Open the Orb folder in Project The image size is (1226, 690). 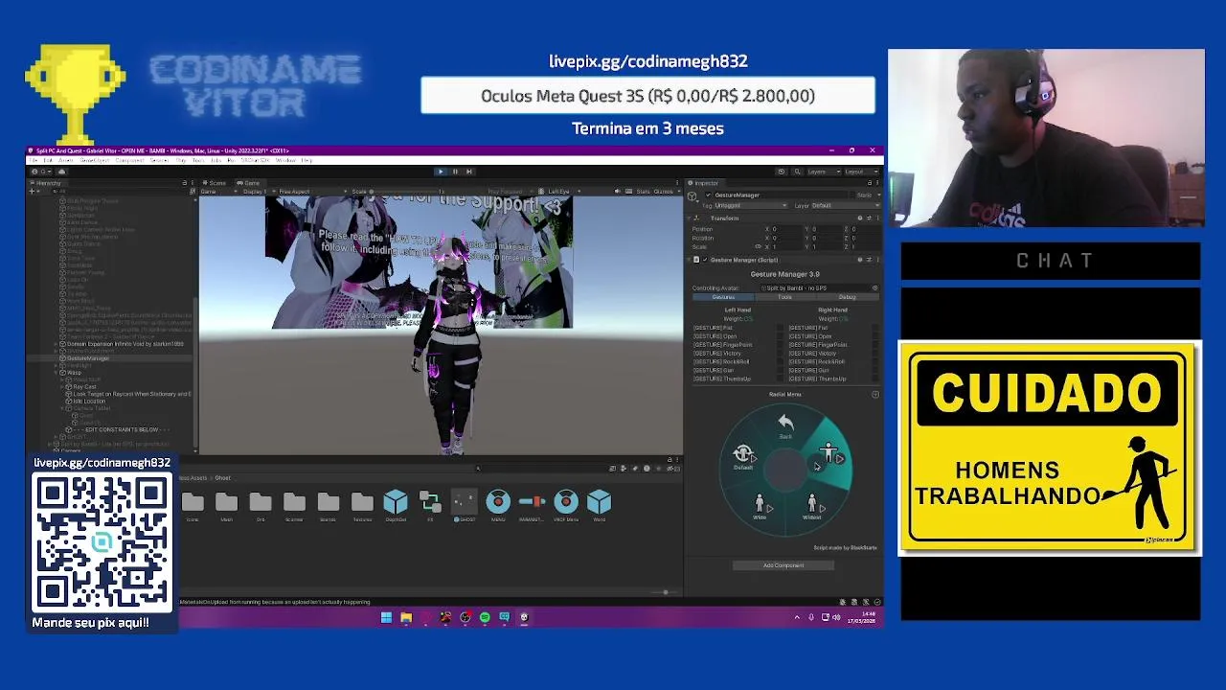(261, 505)
